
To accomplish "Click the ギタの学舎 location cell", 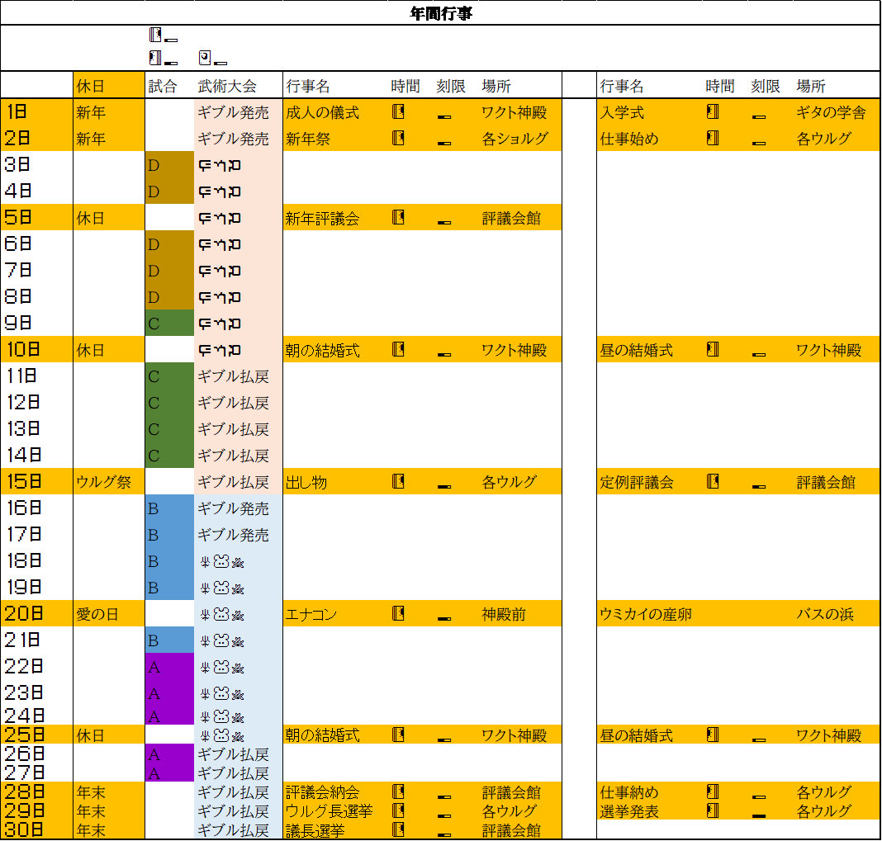I will pos(831,112).
